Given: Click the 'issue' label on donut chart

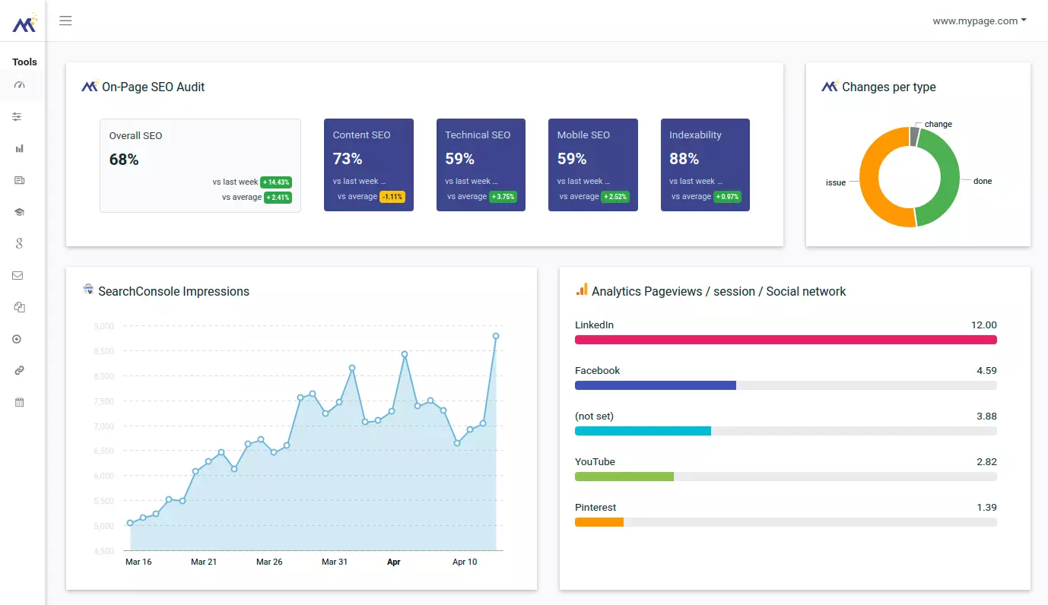Looking at the screenshot, I should pyautogui.click(x=836, y=182).
